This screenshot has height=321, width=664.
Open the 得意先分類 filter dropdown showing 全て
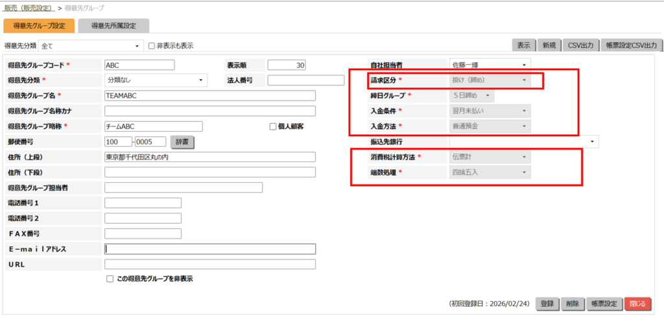[91, 46]
